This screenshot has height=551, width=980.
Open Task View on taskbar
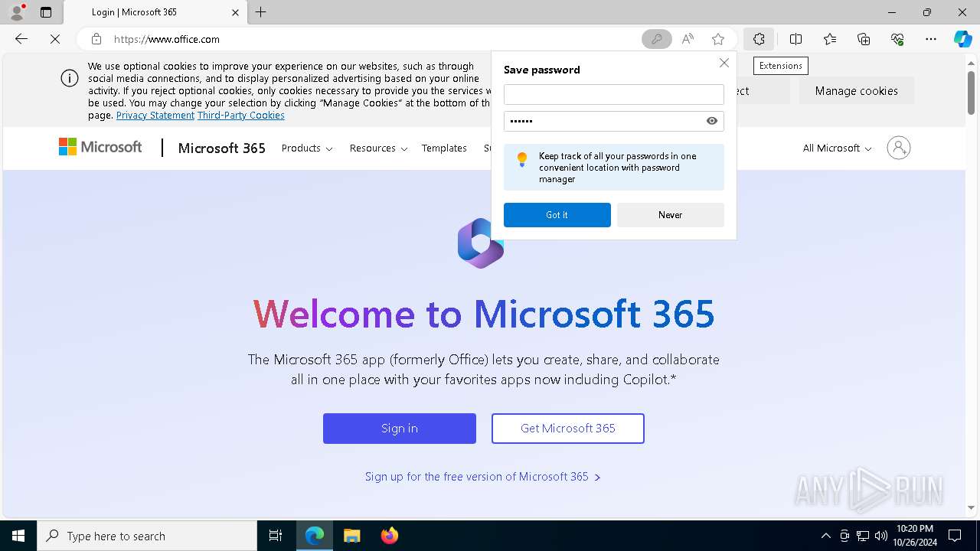[x=276, y=536]
